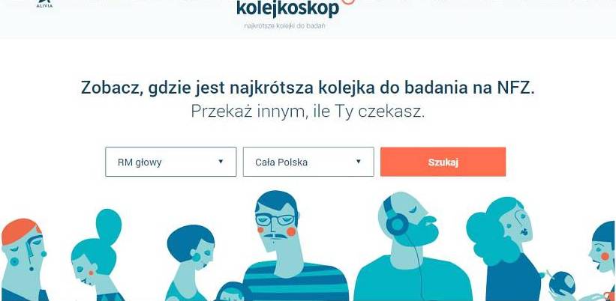Click the headline about najkrótsza kolejka NFZ

coord(308,88)
